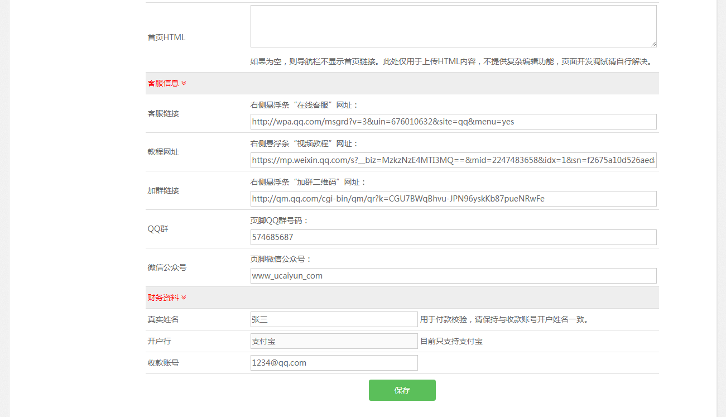Click the double-chevron icon beside 客服信息

[184, 83]
